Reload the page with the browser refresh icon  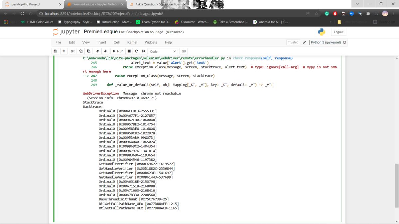[22, 14]
